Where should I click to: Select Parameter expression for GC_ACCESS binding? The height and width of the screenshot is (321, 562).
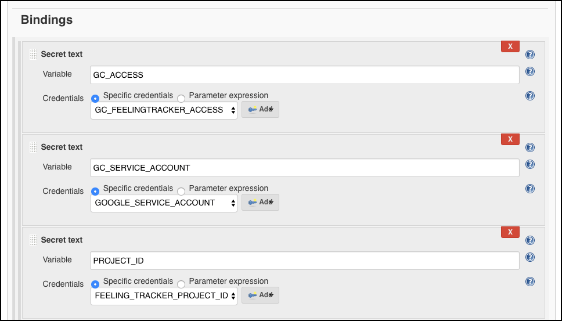click(181, 98)
